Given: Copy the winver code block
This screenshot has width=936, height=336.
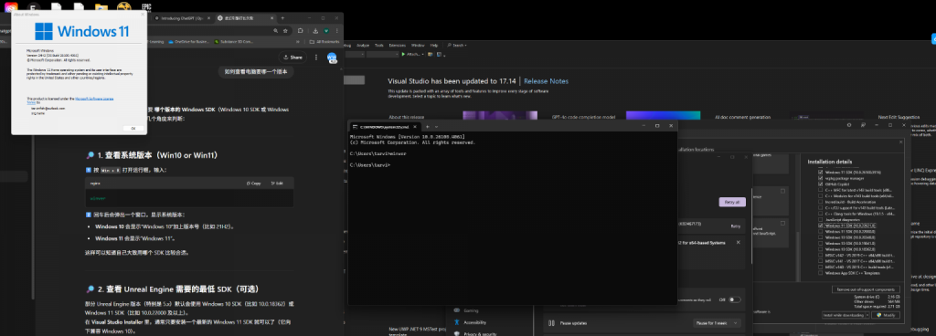Looking at the screenshot, I should point(253,184).
